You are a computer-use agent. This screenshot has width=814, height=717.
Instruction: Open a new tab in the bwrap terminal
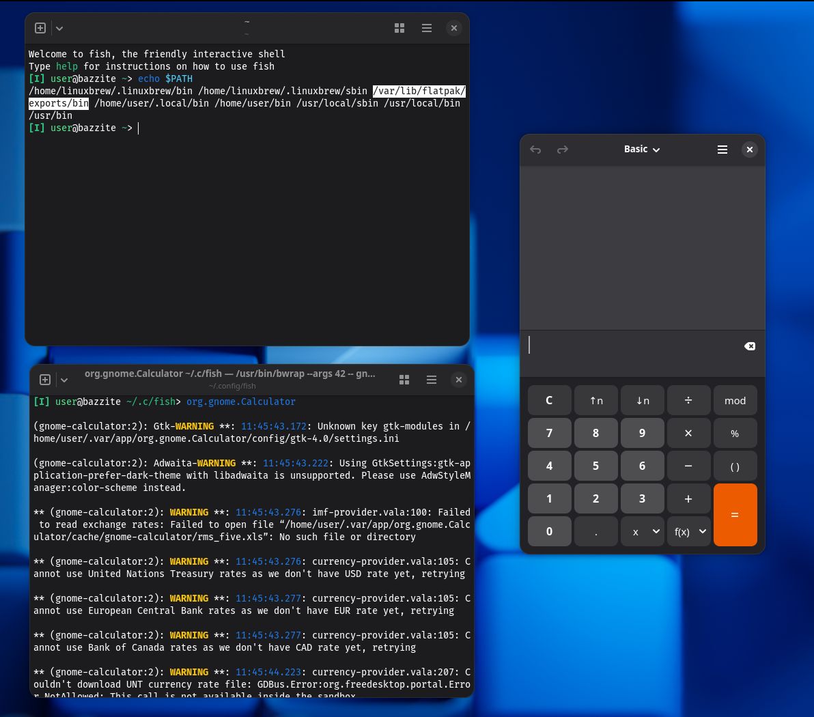point(44,380)
